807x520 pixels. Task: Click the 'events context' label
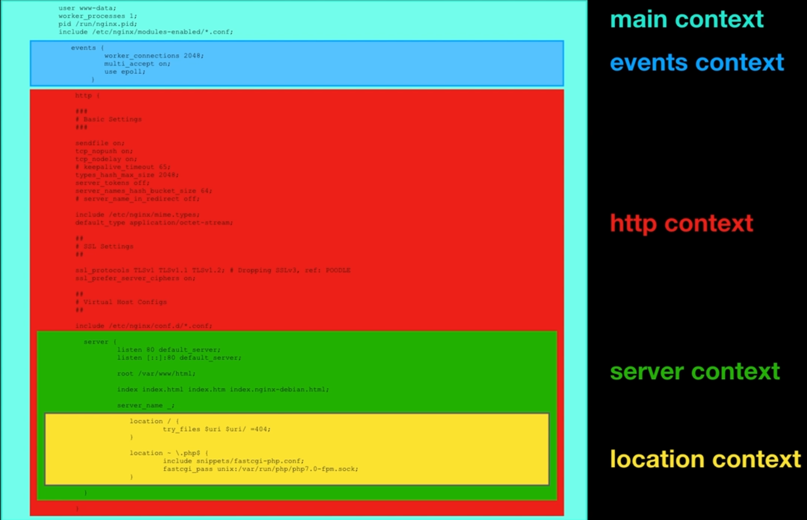(697, 63)
